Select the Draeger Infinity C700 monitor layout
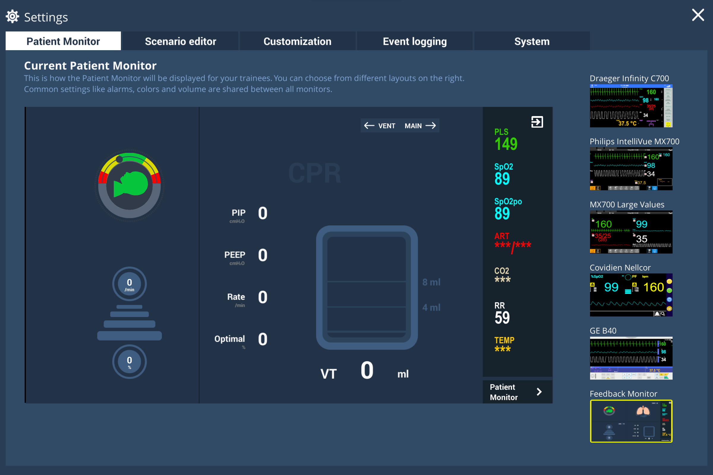The height and width of the screenshot is (475, 713). [x=631, y=106]
